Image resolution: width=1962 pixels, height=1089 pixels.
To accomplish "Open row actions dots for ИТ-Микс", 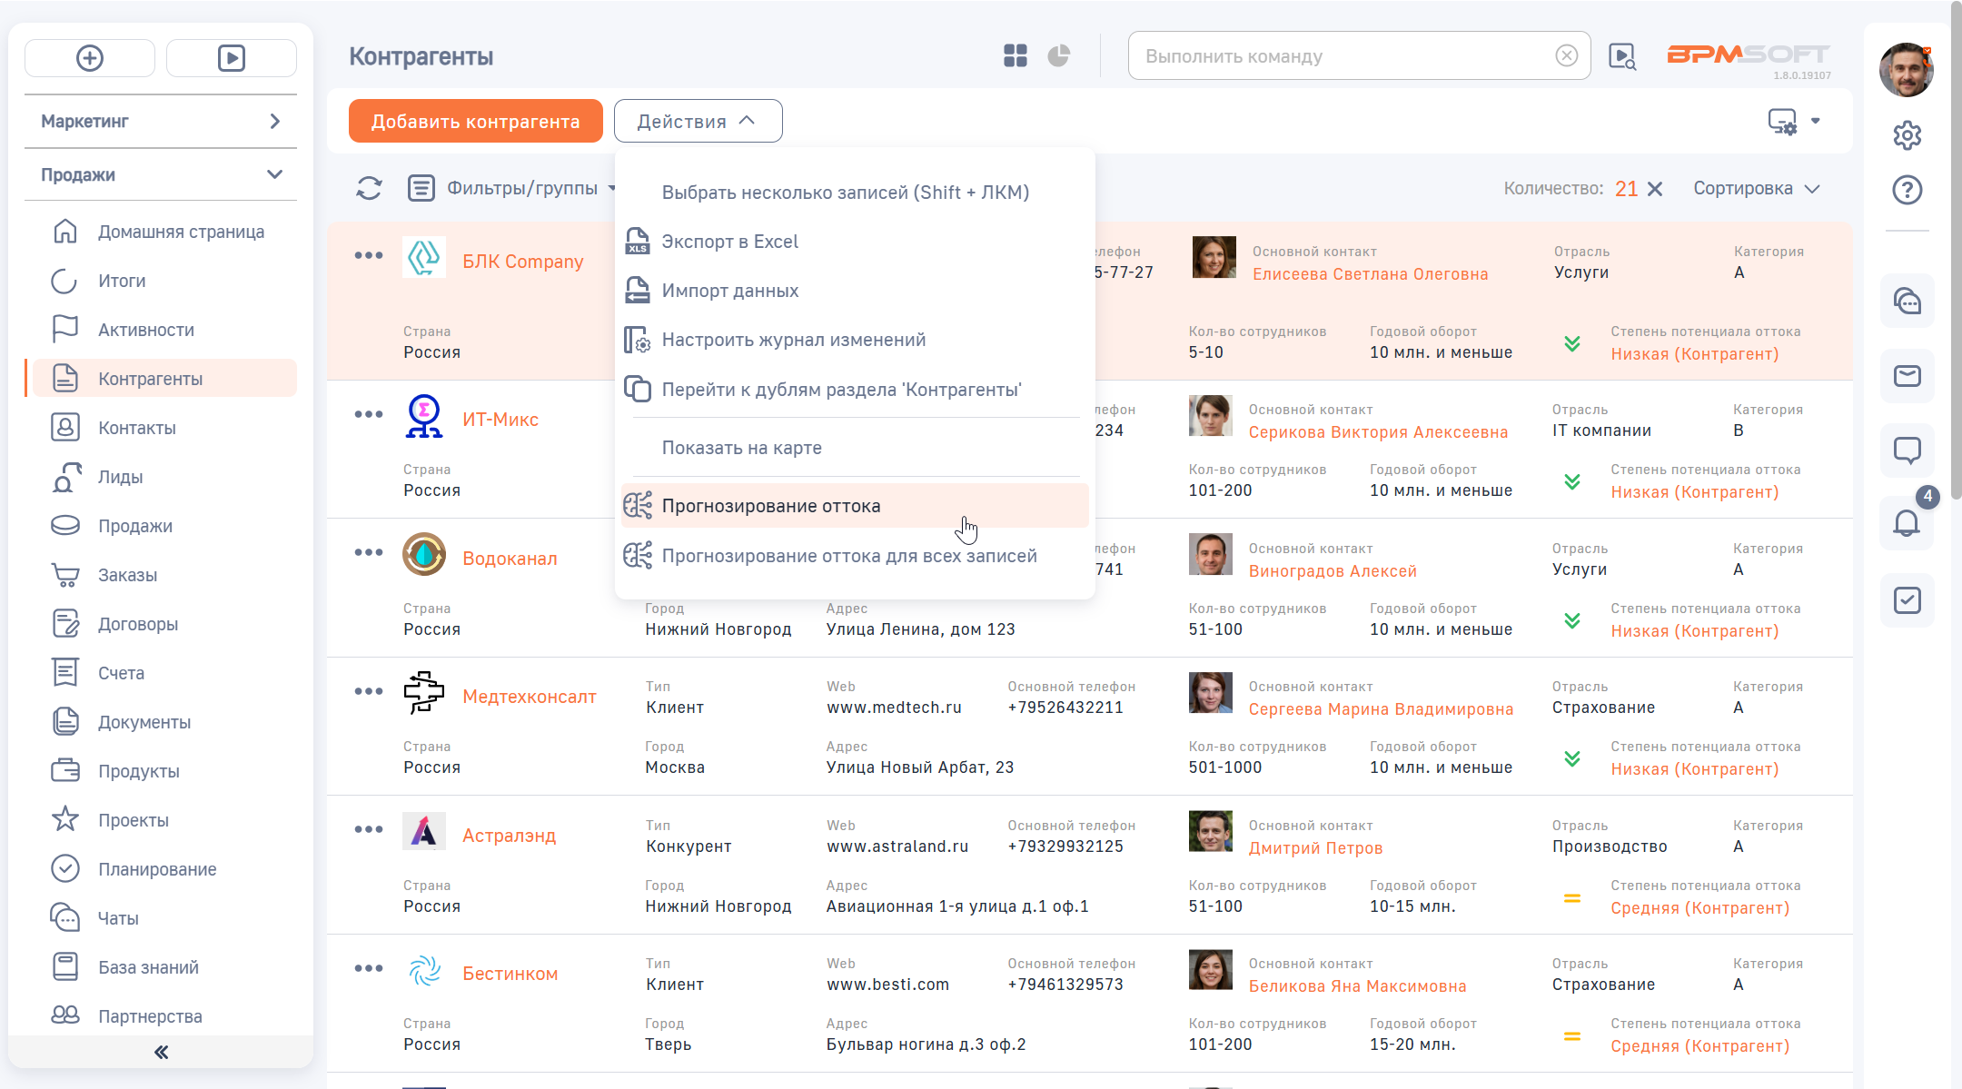I will (369, 414).
